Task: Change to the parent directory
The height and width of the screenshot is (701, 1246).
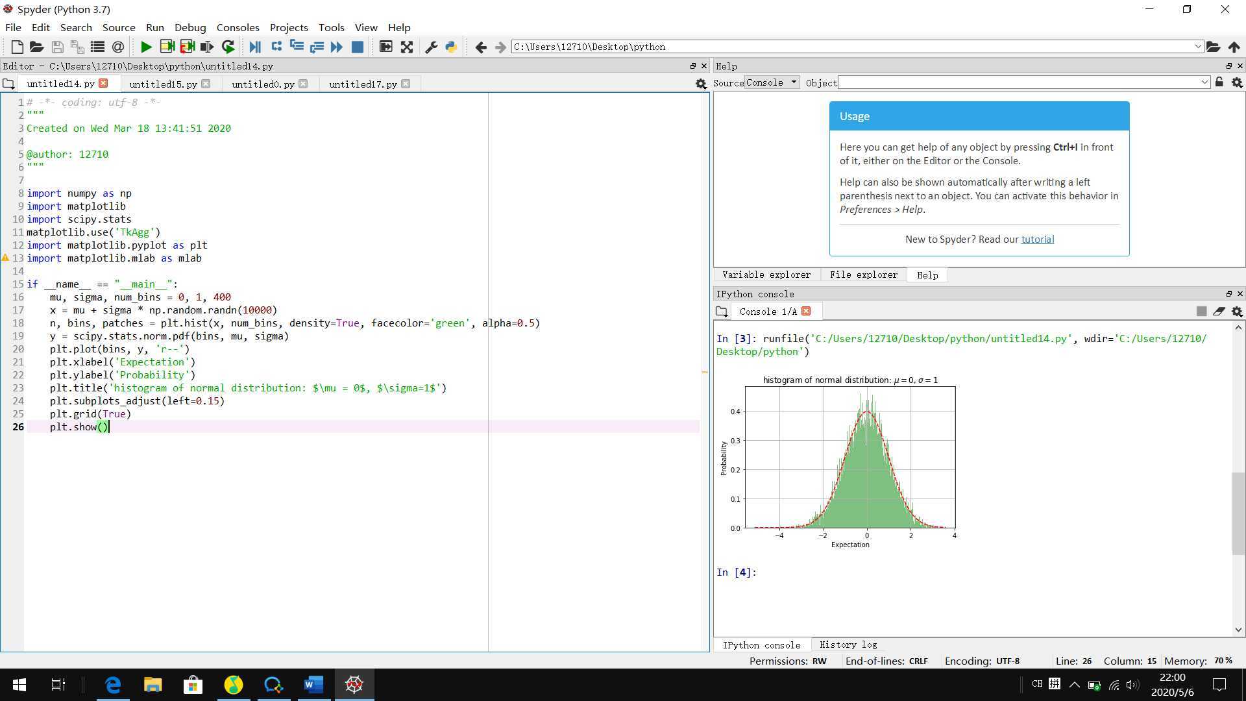Action: (x=1234, y=47)
